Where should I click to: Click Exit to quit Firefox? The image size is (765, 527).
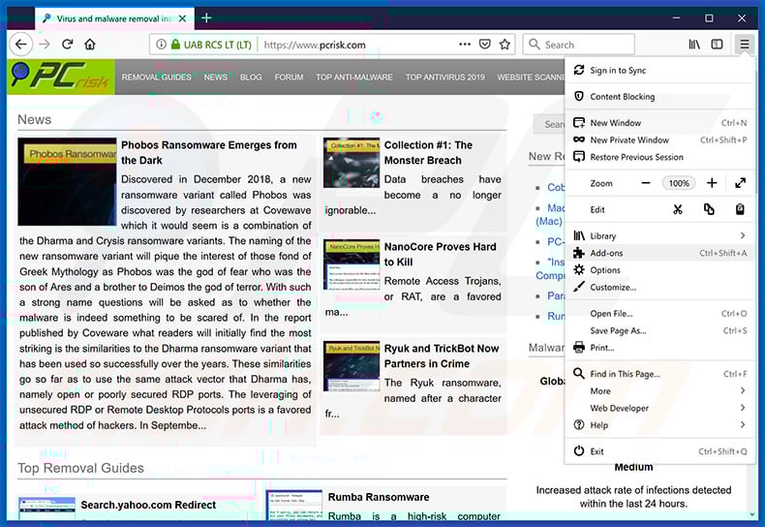point(660,451)
